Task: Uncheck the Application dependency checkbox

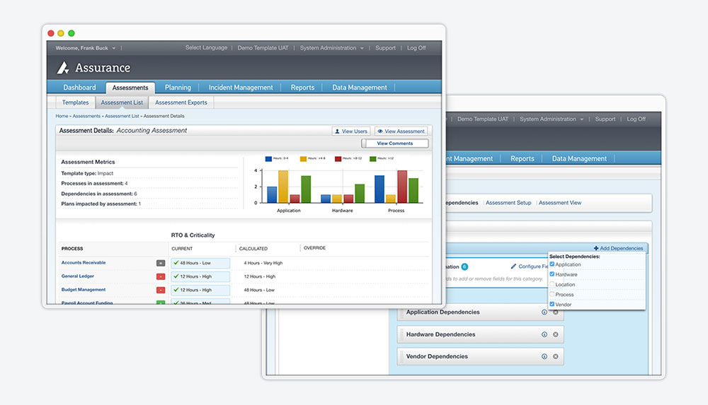Action: [552, 264]
